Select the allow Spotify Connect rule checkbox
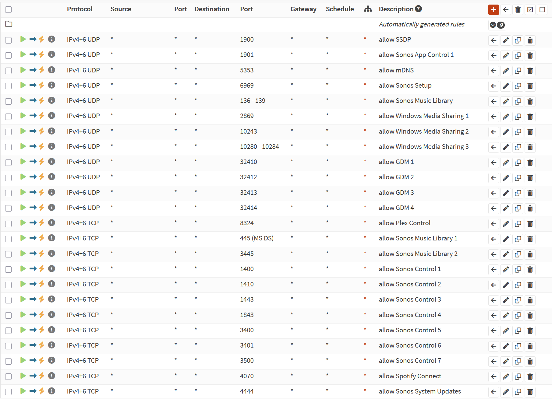 point(9,376)
